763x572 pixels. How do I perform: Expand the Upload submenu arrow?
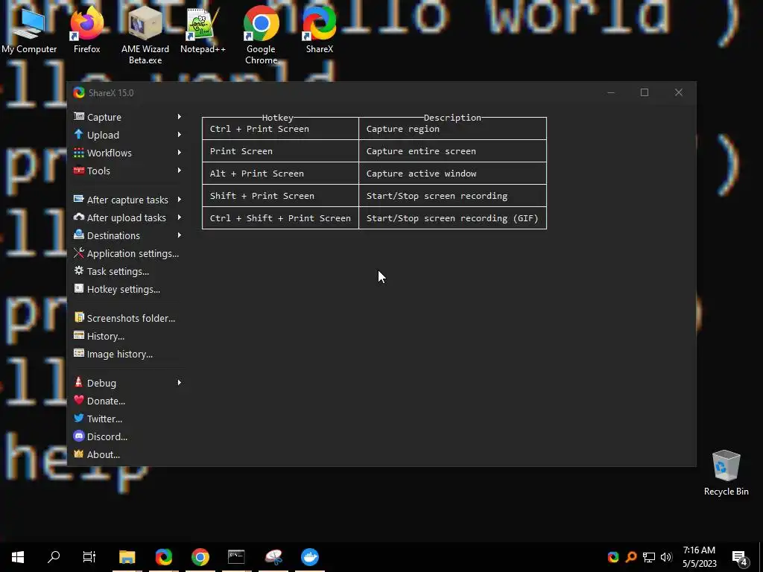coord(180,135)
